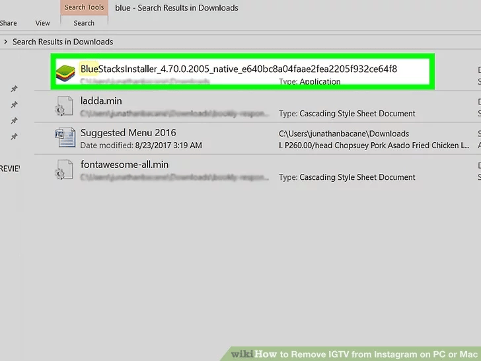Select the BlueStacksInstaller_4.70.0.2005 file name

(x=239, y=69)
